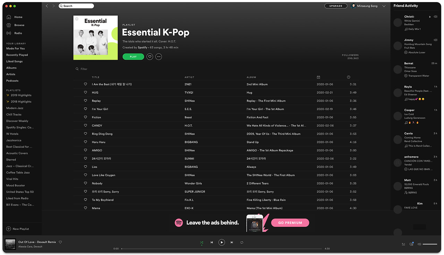
Task: Mute with the volume speaker icon
Action: coord(419,244)
